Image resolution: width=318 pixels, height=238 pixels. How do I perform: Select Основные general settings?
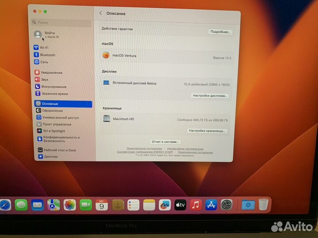[63, 104]
